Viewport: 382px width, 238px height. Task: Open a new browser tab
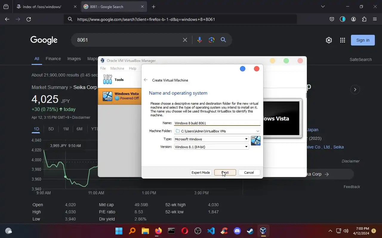click(153, 7)
